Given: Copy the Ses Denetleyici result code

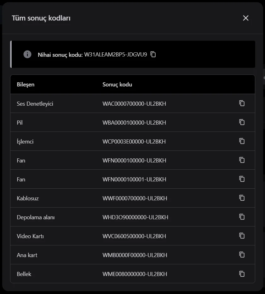Looking at the screenshot, I should [242, 103].
